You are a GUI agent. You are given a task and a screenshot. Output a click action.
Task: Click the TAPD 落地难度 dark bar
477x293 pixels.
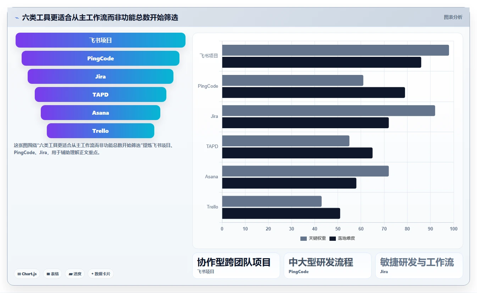point(297,153)
